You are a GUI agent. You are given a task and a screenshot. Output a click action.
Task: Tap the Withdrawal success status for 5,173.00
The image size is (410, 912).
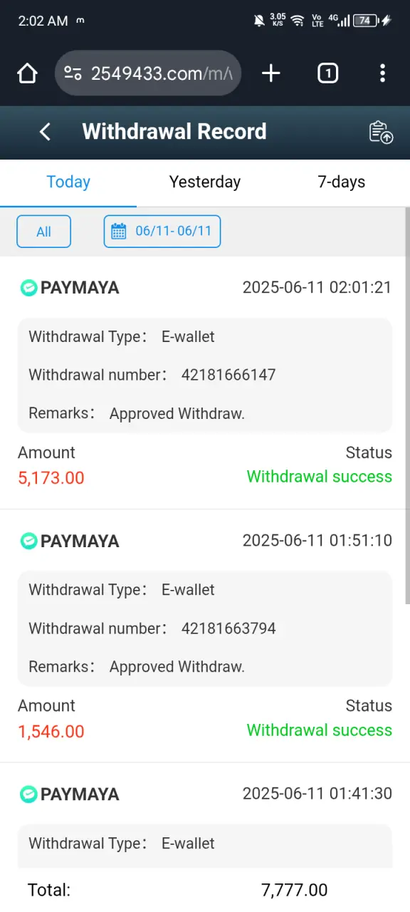coord(320,477)
